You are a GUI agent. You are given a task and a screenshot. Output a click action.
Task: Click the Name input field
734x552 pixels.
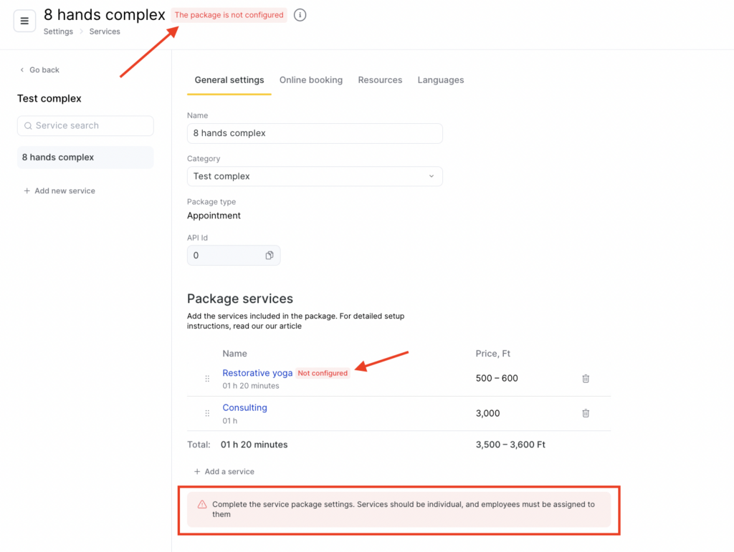pyautogui.click(x=315, y=133)
